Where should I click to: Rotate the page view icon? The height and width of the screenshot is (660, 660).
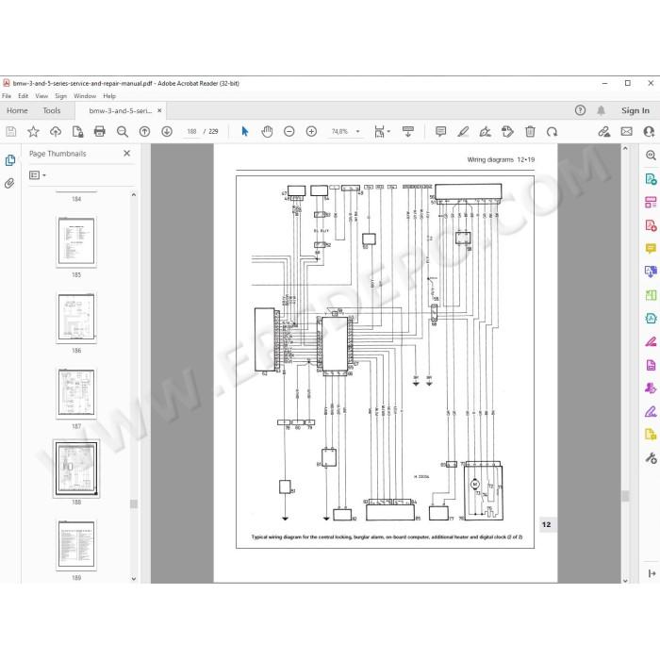552,132
